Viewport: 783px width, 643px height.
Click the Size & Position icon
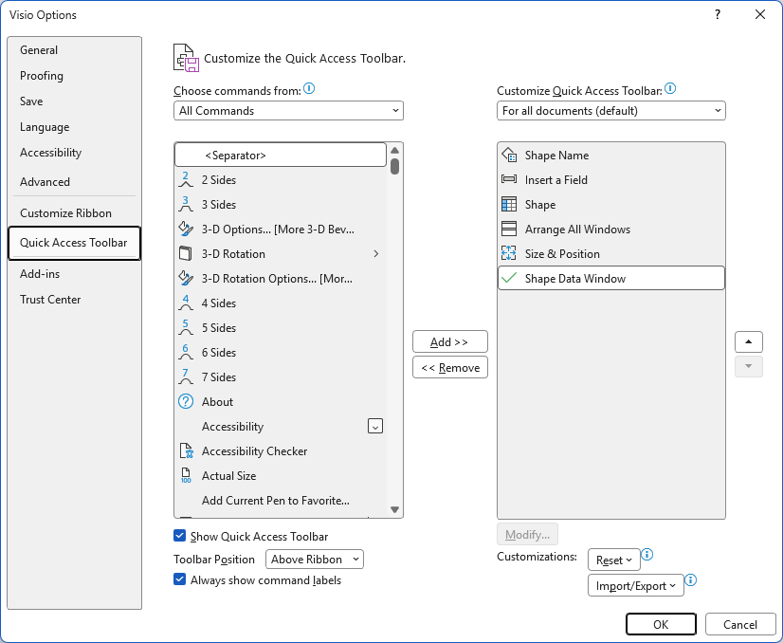click(x=509, y=253)
